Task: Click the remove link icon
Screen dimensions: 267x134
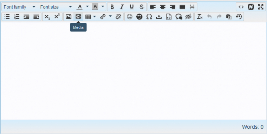Action: pyautogui.click(x=118, y=17)
